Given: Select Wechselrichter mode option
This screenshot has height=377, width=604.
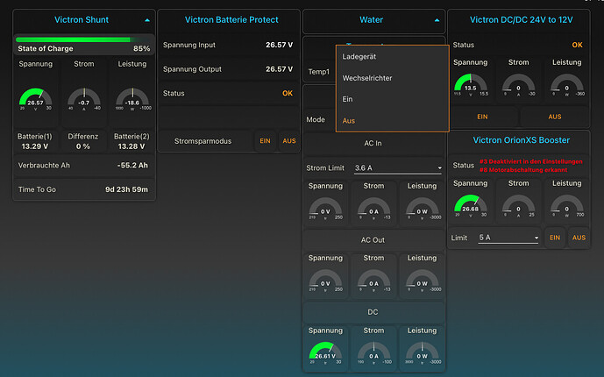Looking at the screenshot, I should [x=392, y=78].
